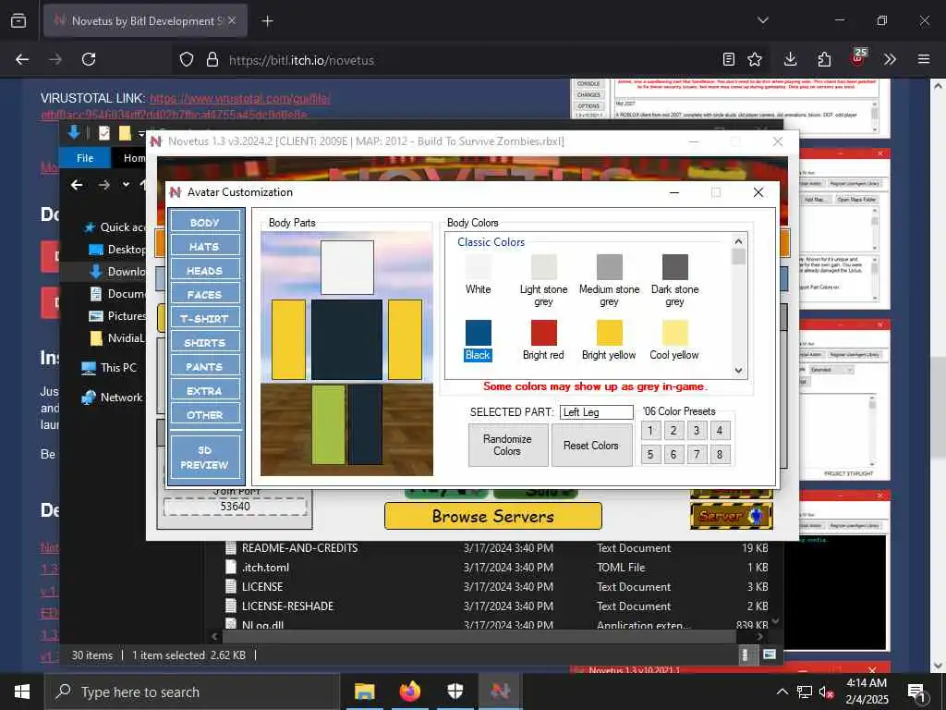Open Windows Start menu

click(x=22, y=692)
